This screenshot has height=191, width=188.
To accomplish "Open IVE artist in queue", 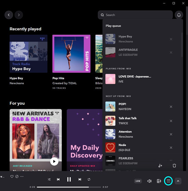I will (x=121, y=81).
